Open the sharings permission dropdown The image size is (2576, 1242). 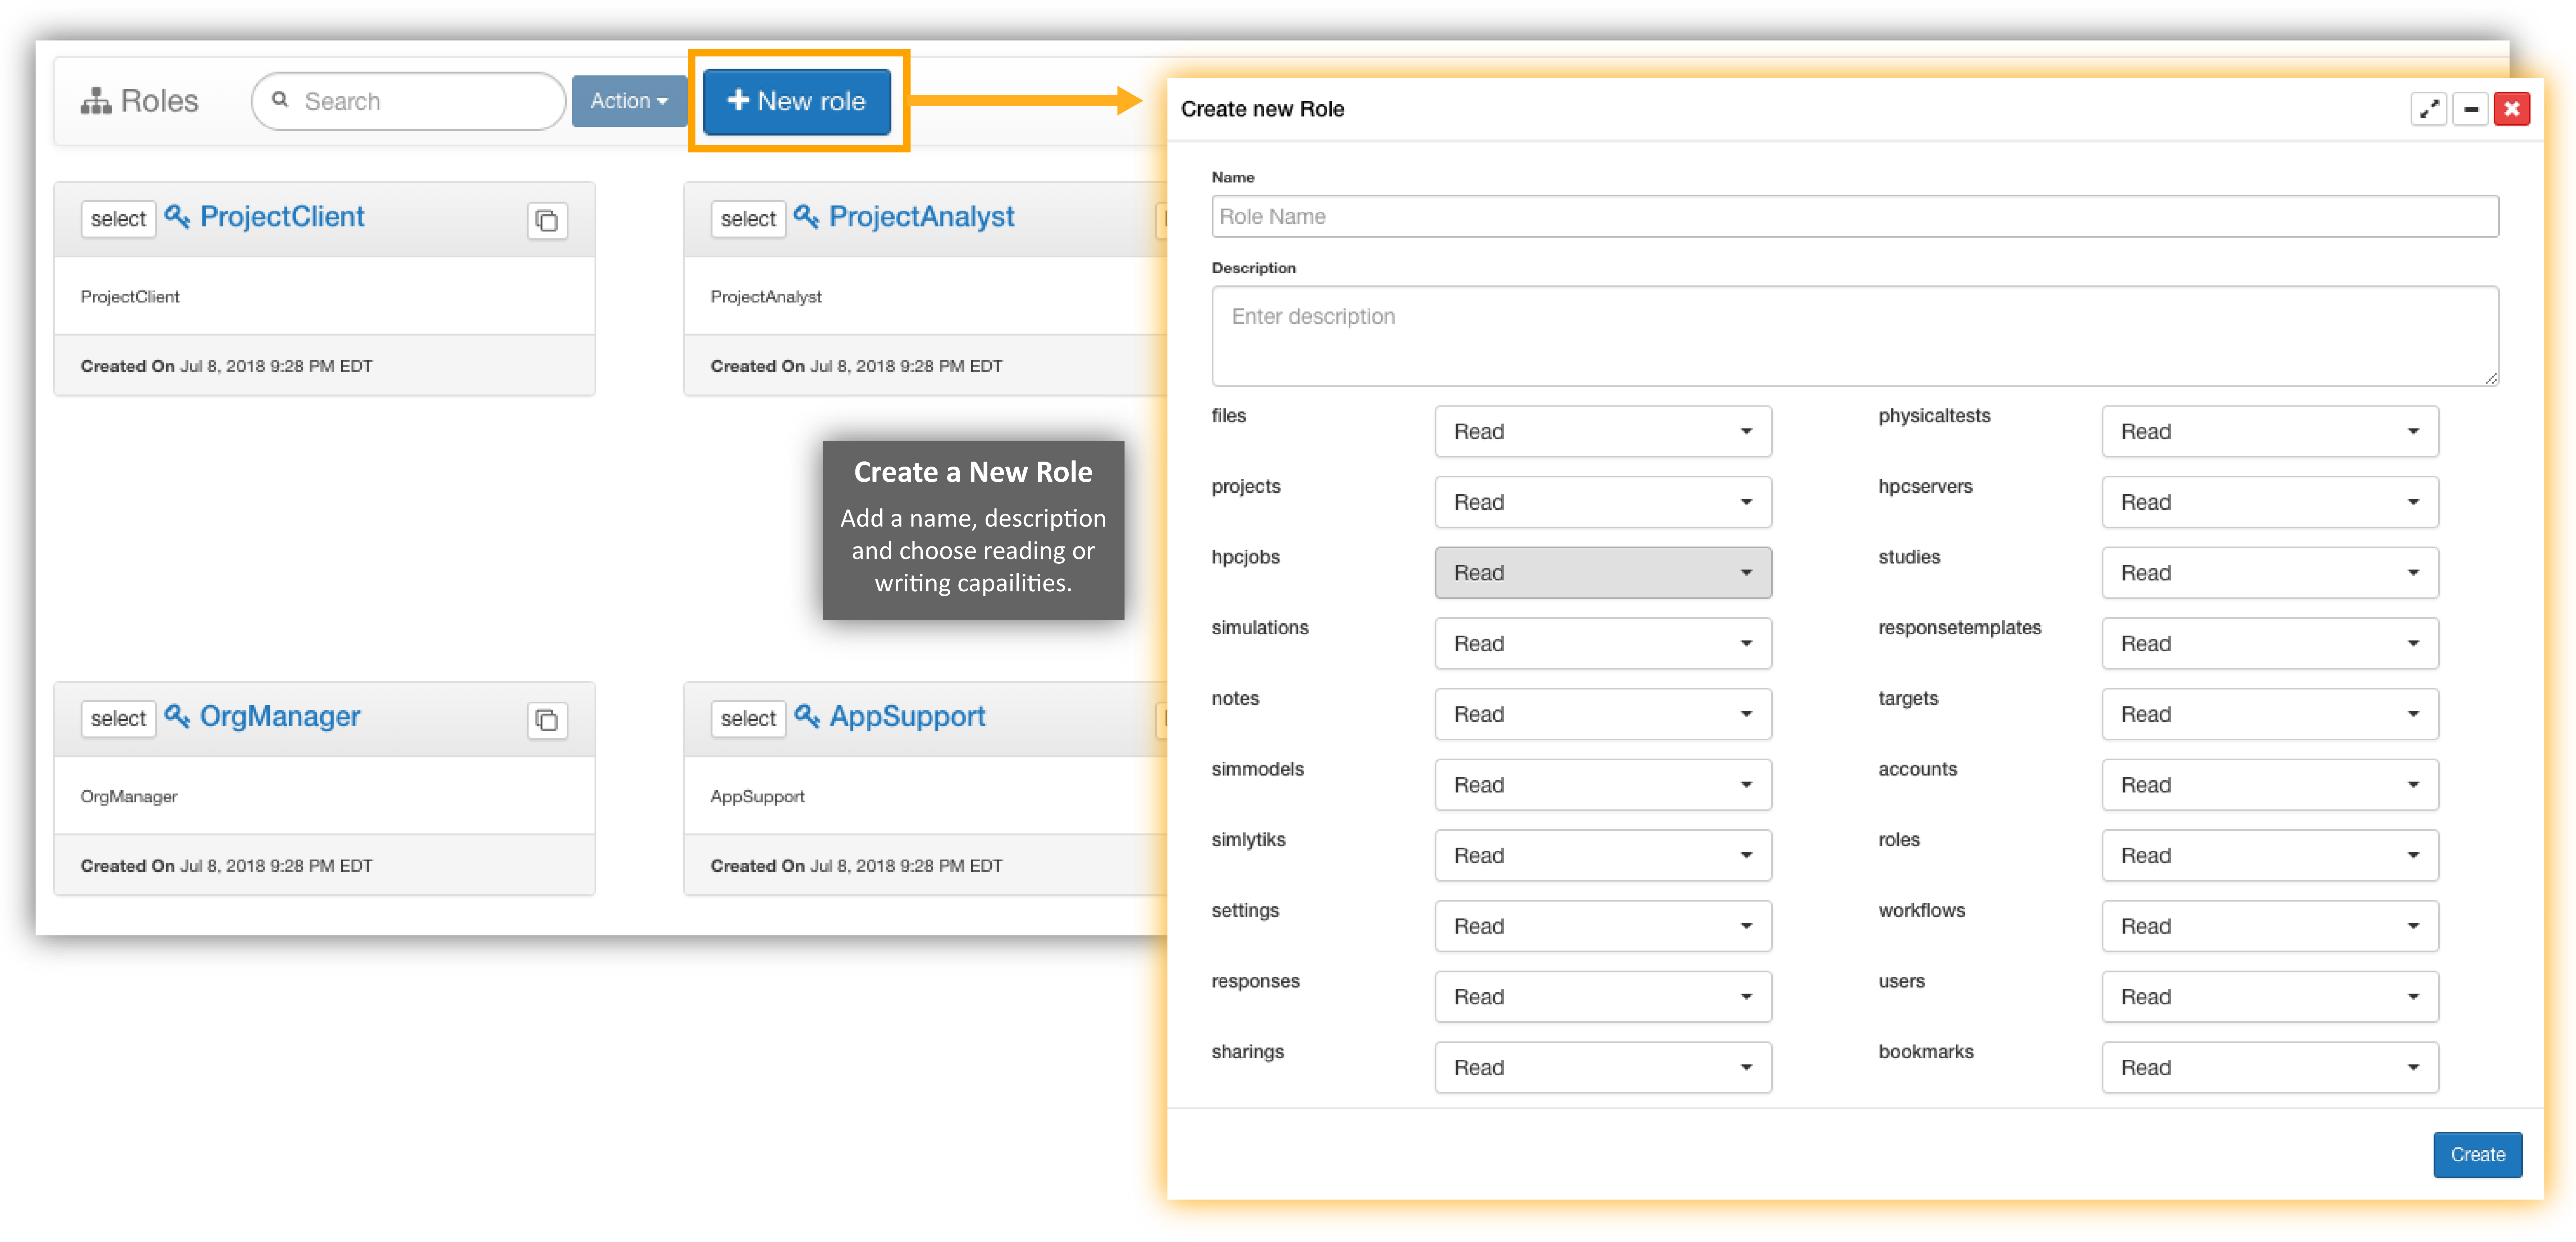point(1603,1068)
